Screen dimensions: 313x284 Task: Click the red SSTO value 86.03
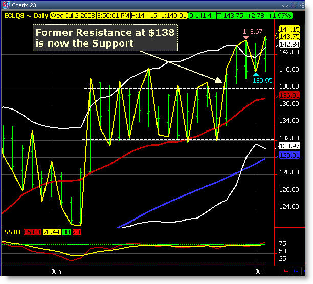pos(32,232)
